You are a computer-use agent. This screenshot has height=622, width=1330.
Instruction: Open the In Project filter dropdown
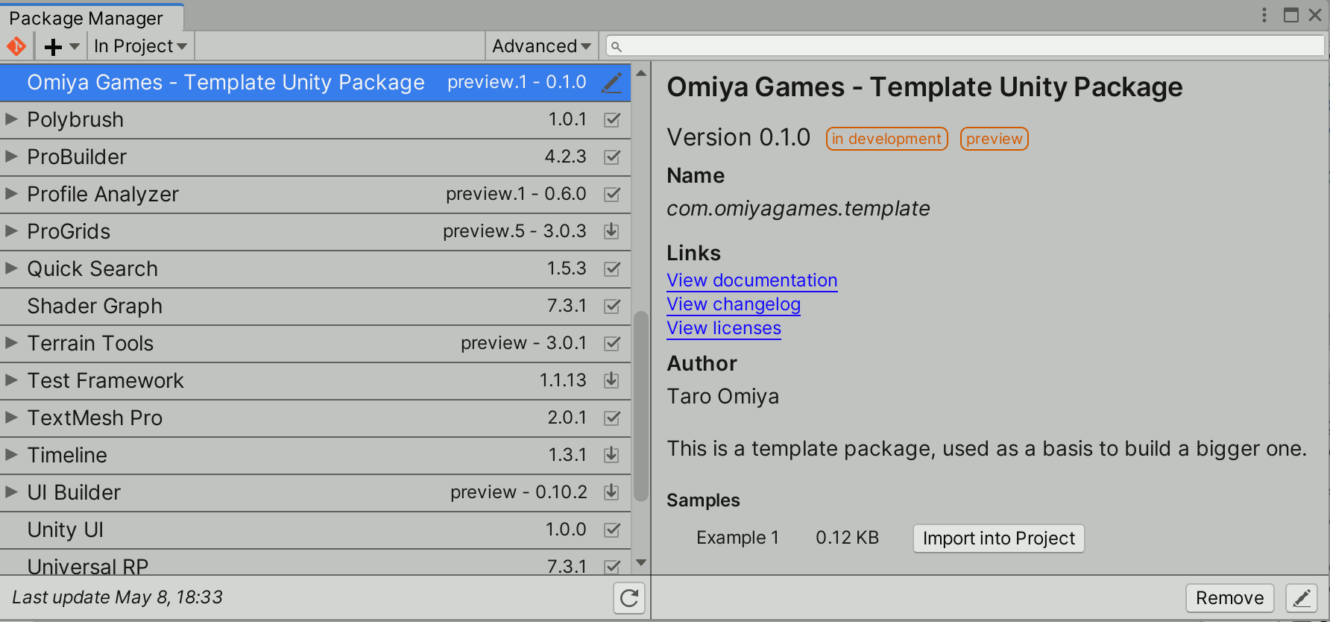click(x=140, y=46)
